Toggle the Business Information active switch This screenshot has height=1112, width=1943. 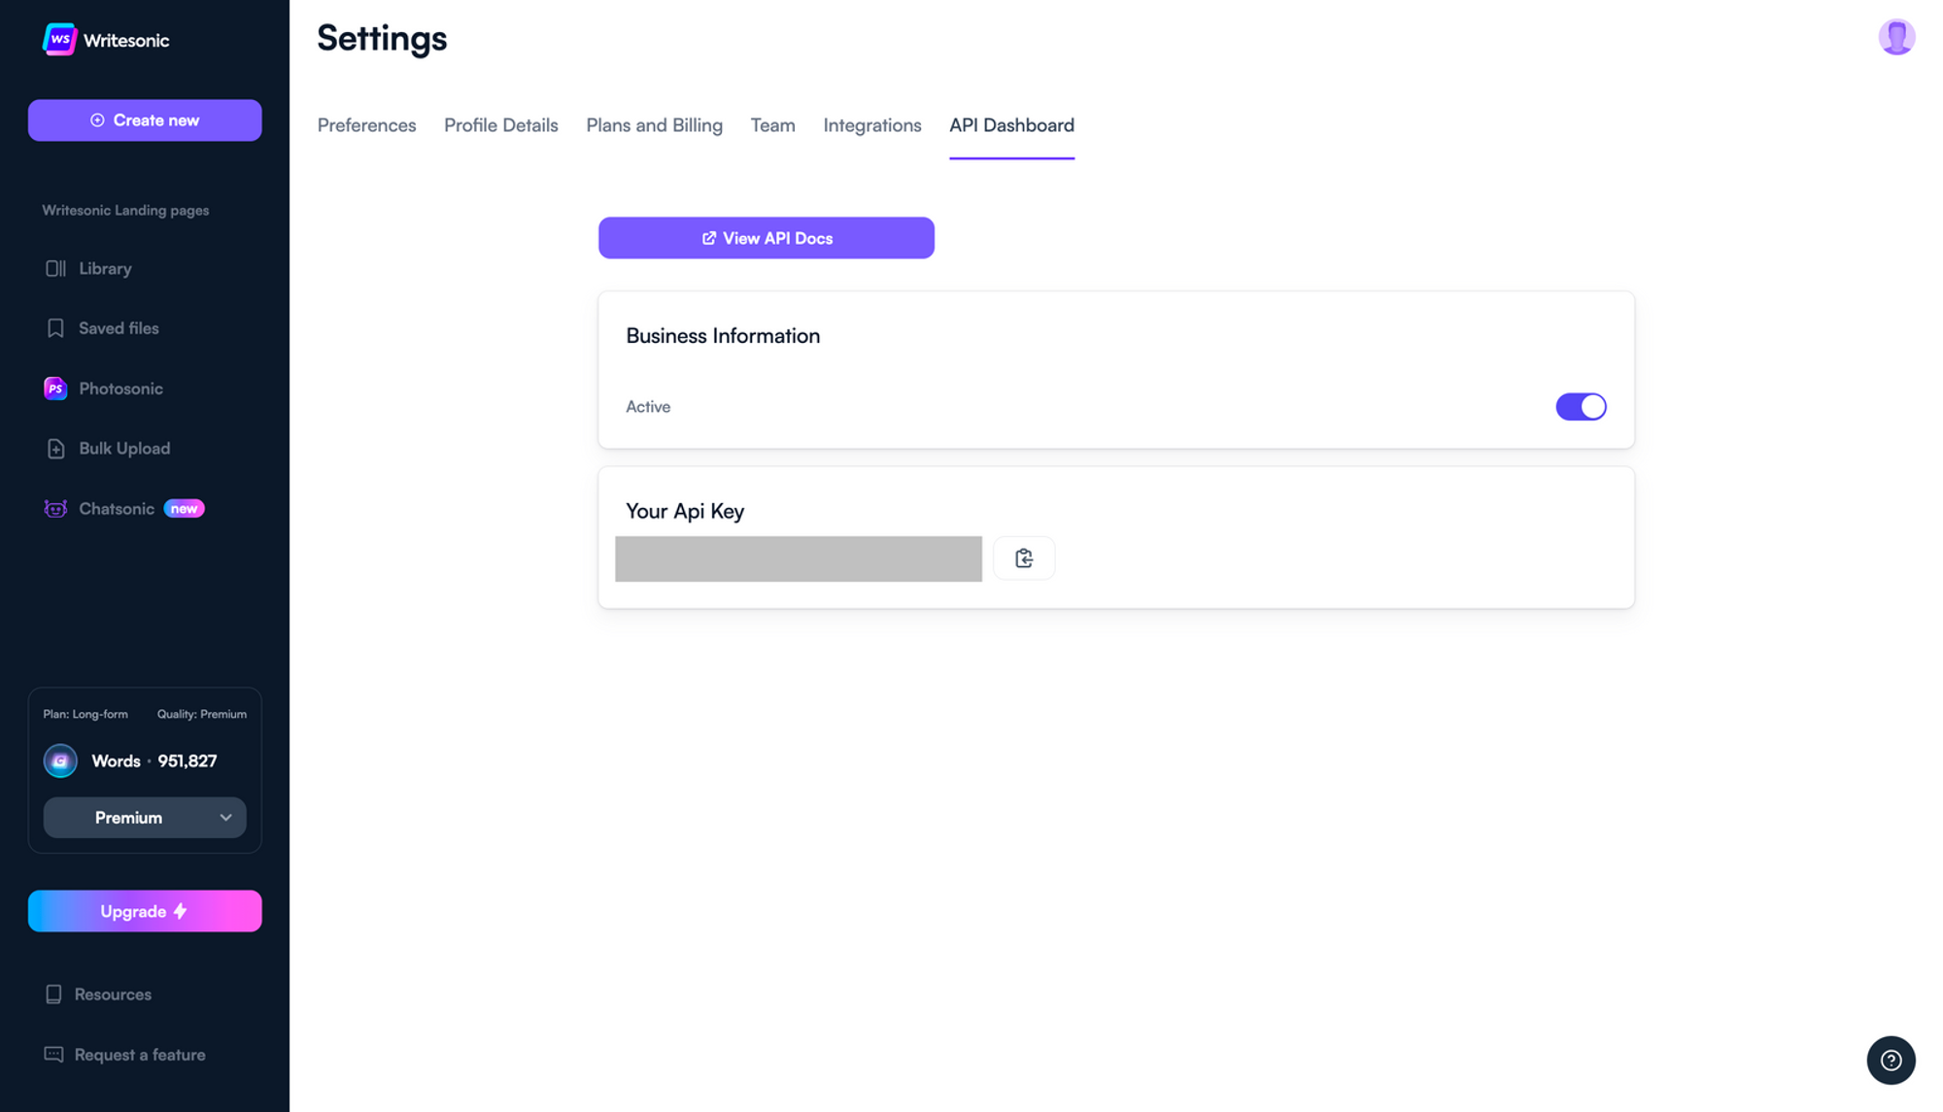click(x=1582, y=405)
